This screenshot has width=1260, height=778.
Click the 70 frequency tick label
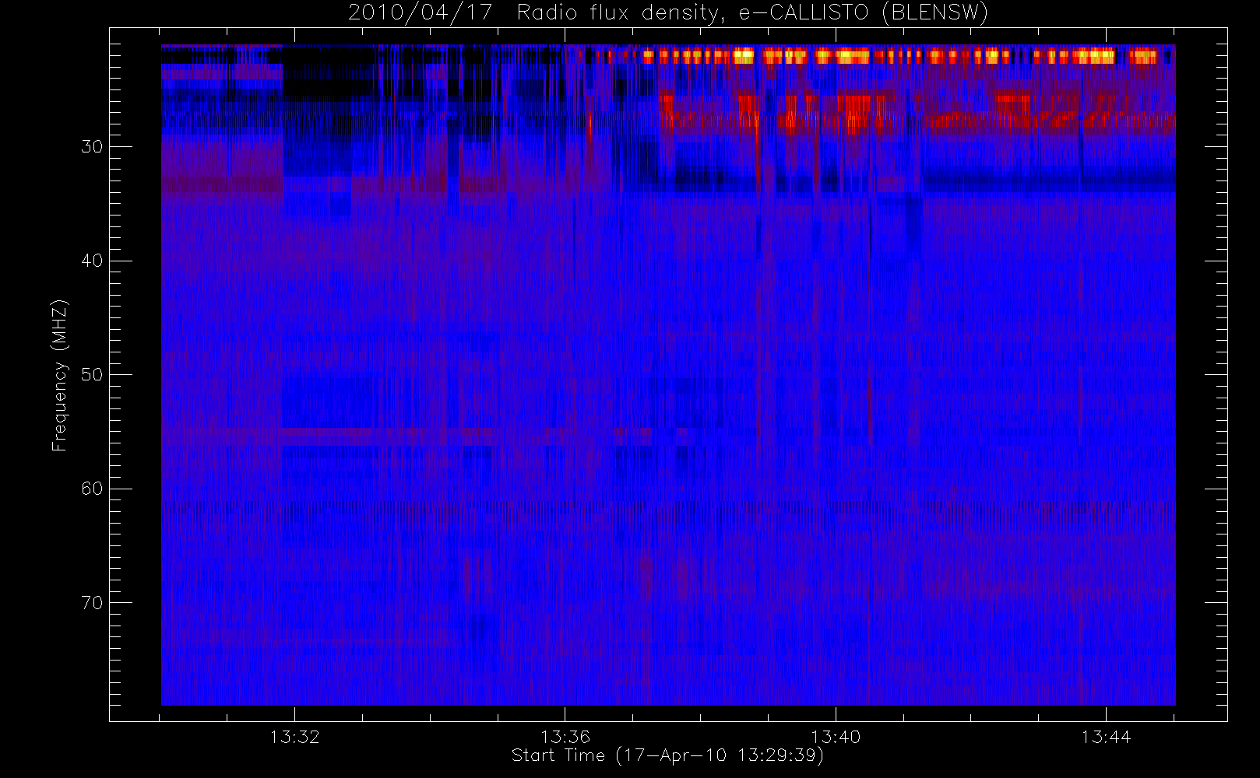(92, 603)
